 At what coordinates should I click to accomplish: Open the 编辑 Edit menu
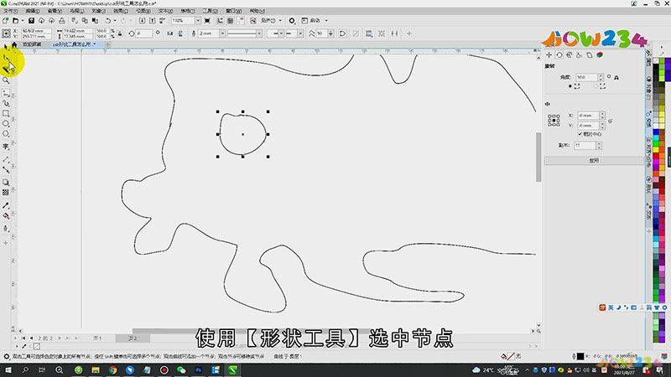[x=32, y=11]
